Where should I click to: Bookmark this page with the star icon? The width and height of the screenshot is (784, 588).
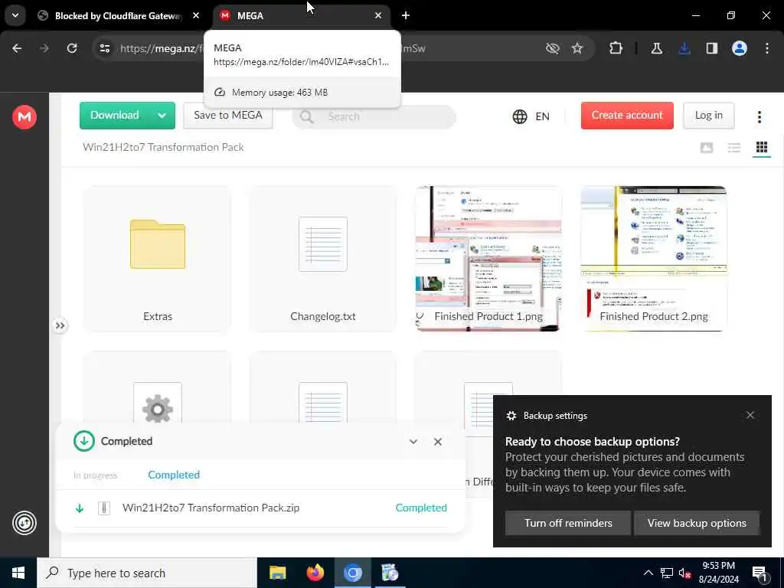click(577, 48)
